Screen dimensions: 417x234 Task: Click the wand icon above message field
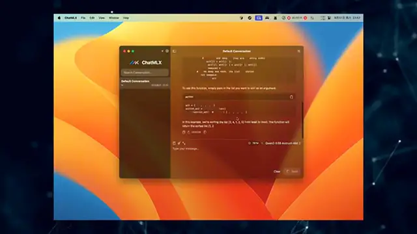point(179,143)
